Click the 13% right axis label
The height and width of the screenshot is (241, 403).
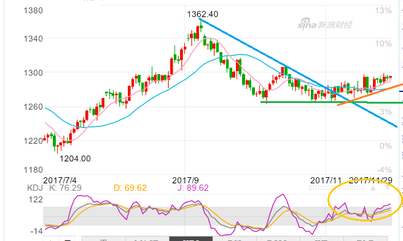[383, 11]
